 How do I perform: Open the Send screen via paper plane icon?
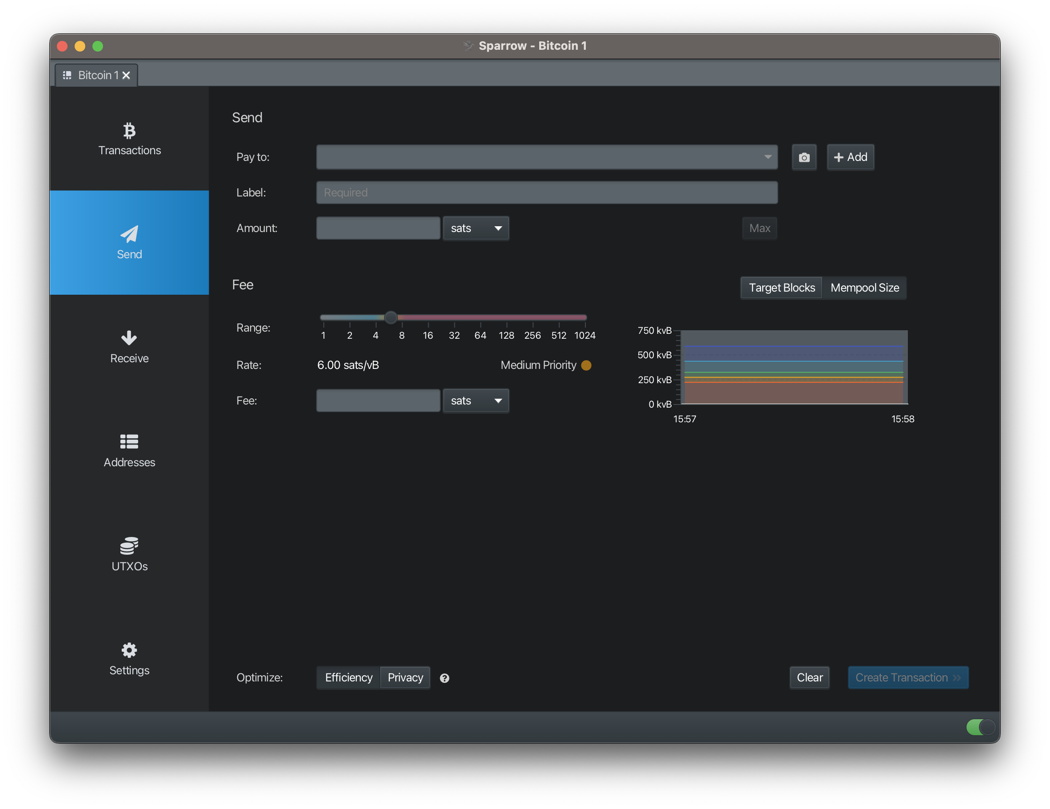(x=129, y=235)
